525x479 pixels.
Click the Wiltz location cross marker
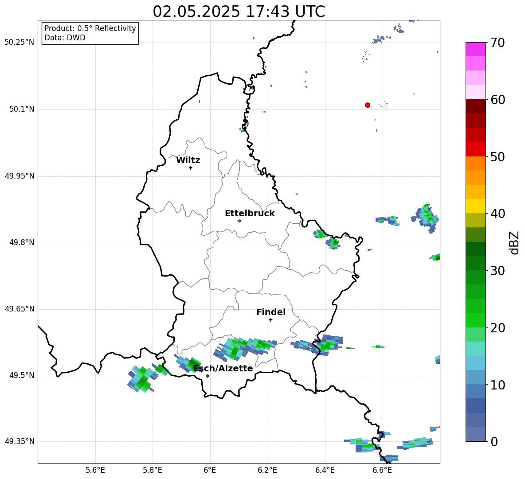pyautogui.click(x=191, y=167)
